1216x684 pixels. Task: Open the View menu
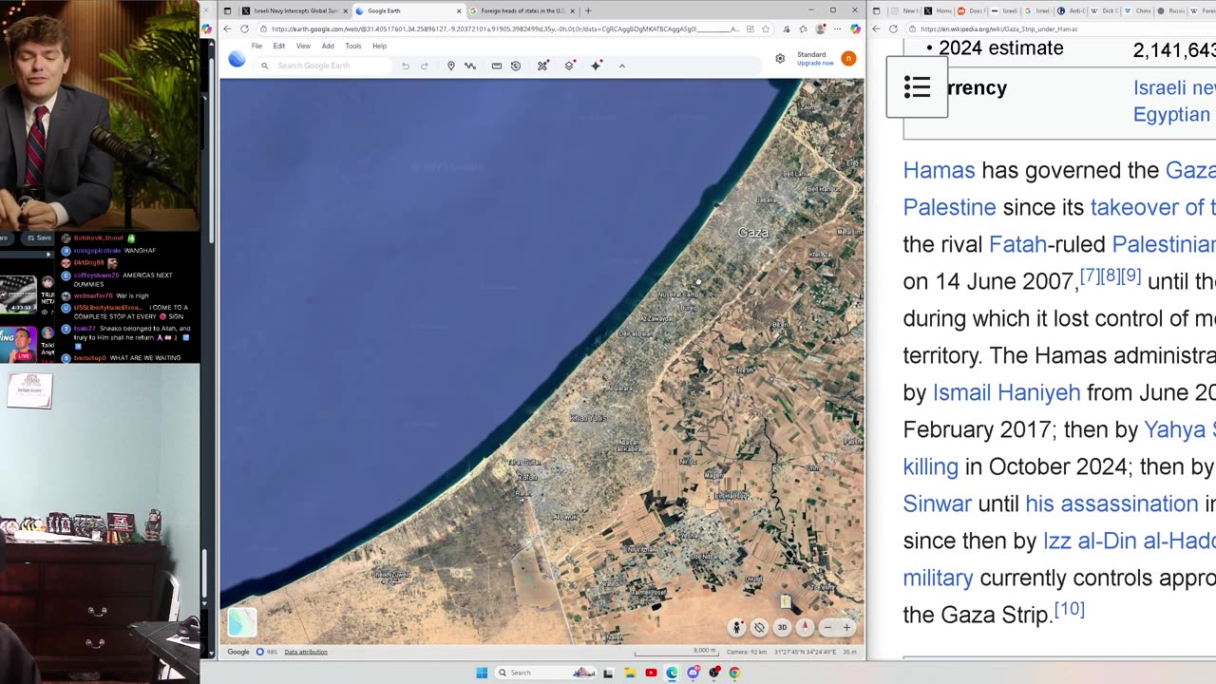303,46
